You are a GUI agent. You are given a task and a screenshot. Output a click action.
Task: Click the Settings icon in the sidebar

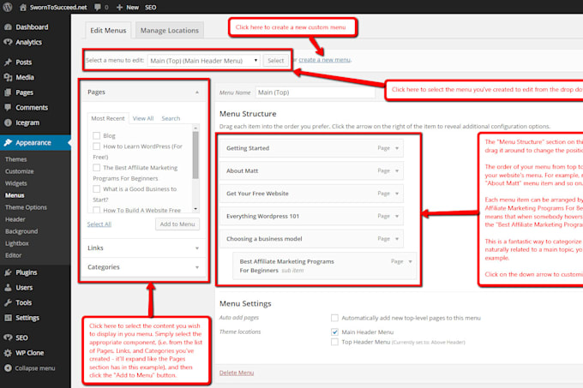(x=8, y=318)
